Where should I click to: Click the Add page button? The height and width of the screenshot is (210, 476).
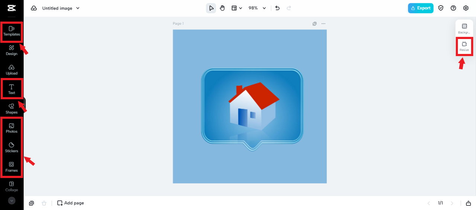point(71,203)
